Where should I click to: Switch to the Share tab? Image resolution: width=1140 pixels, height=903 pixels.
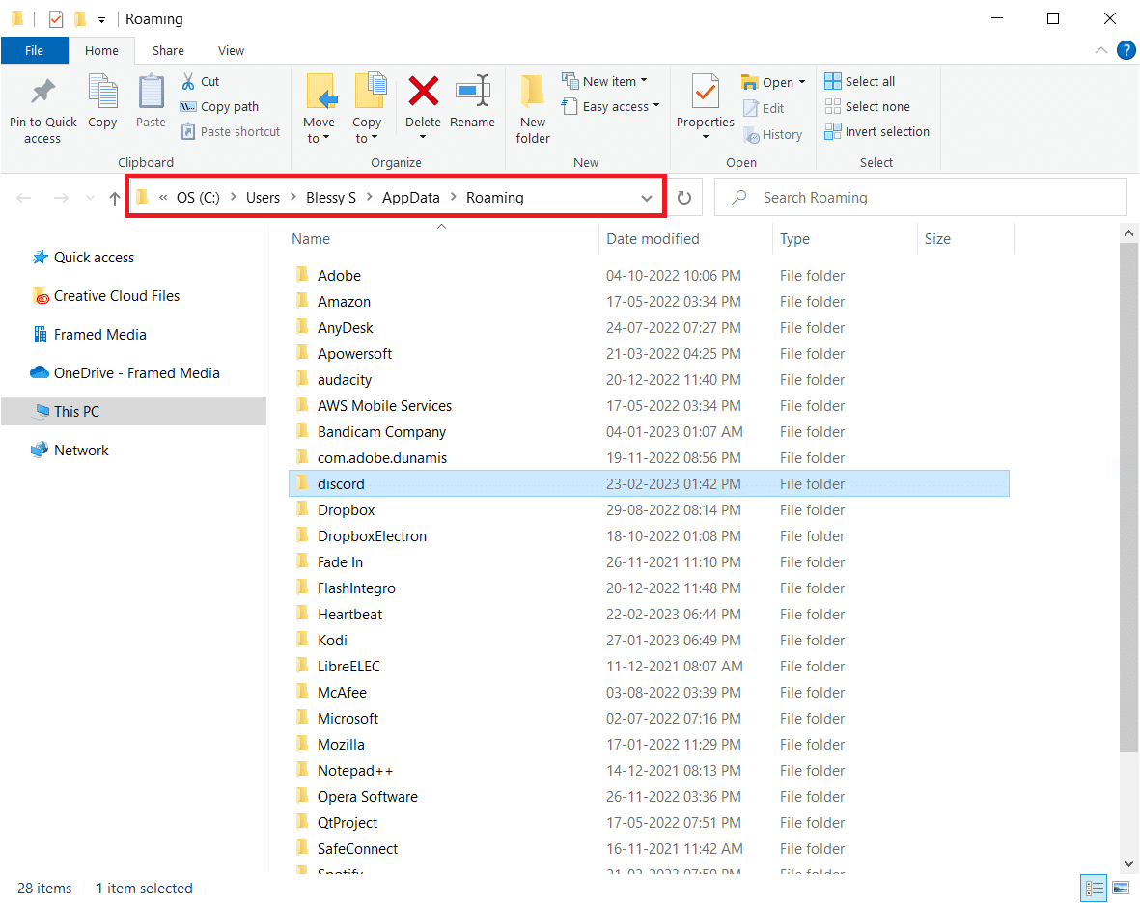(168, 51)
